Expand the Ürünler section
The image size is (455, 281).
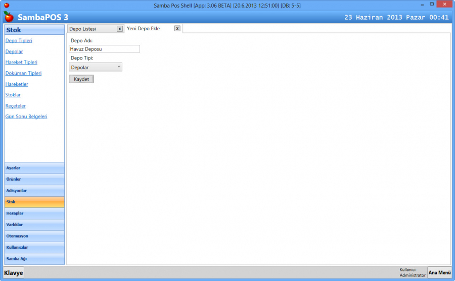click(34, 179)
